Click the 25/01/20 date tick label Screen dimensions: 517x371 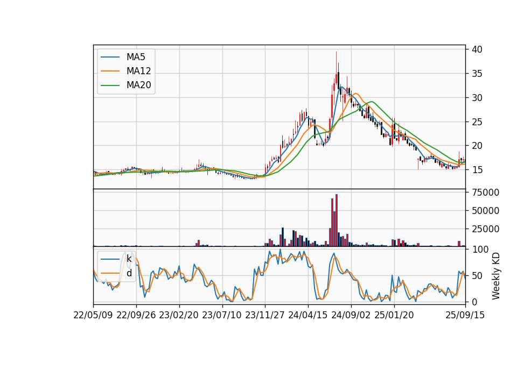(394, 315)
